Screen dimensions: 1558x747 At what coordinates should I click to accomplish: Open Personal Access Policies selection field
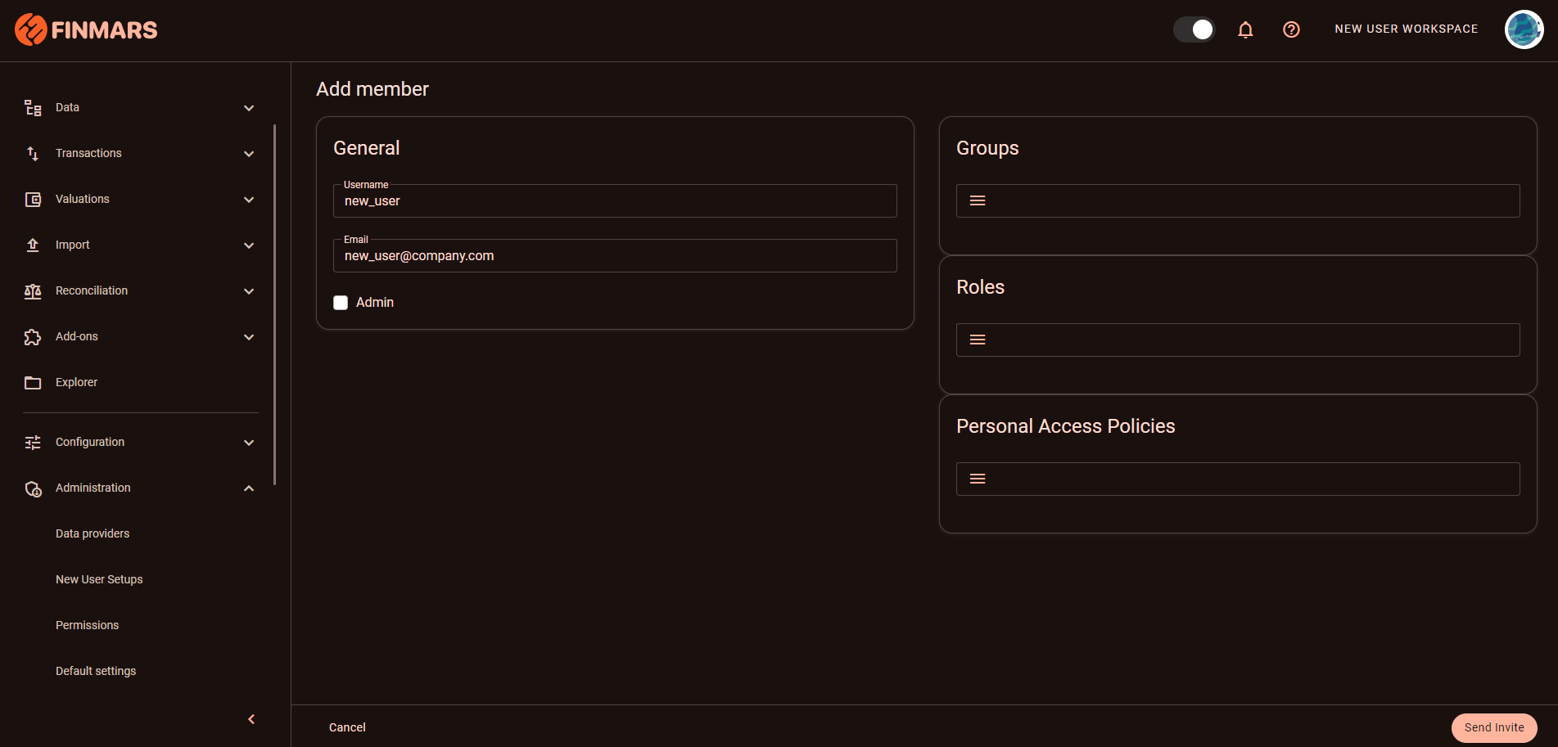pyautogui.click(x=1238, y=479)
